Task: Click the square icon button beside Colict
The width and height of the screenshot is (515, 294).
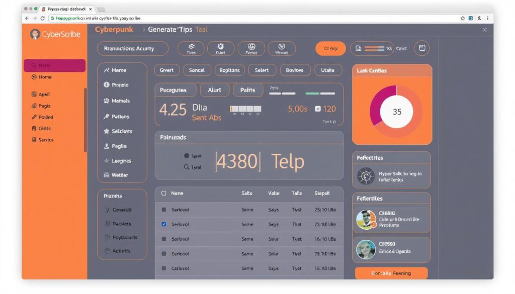Action: pos(422,48)
